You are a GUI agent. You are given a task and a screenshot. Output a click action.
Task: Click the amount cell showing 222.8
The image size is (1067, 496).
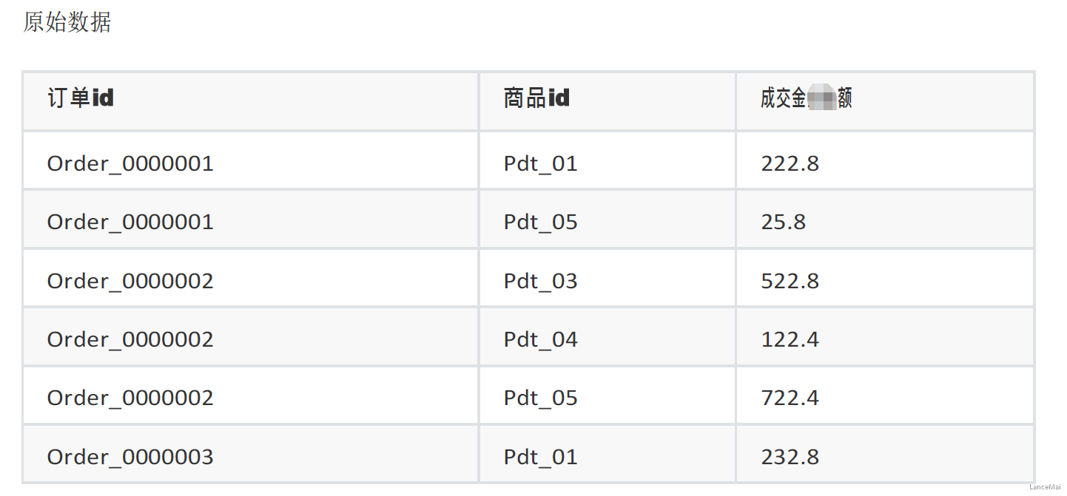click(790, 163)
